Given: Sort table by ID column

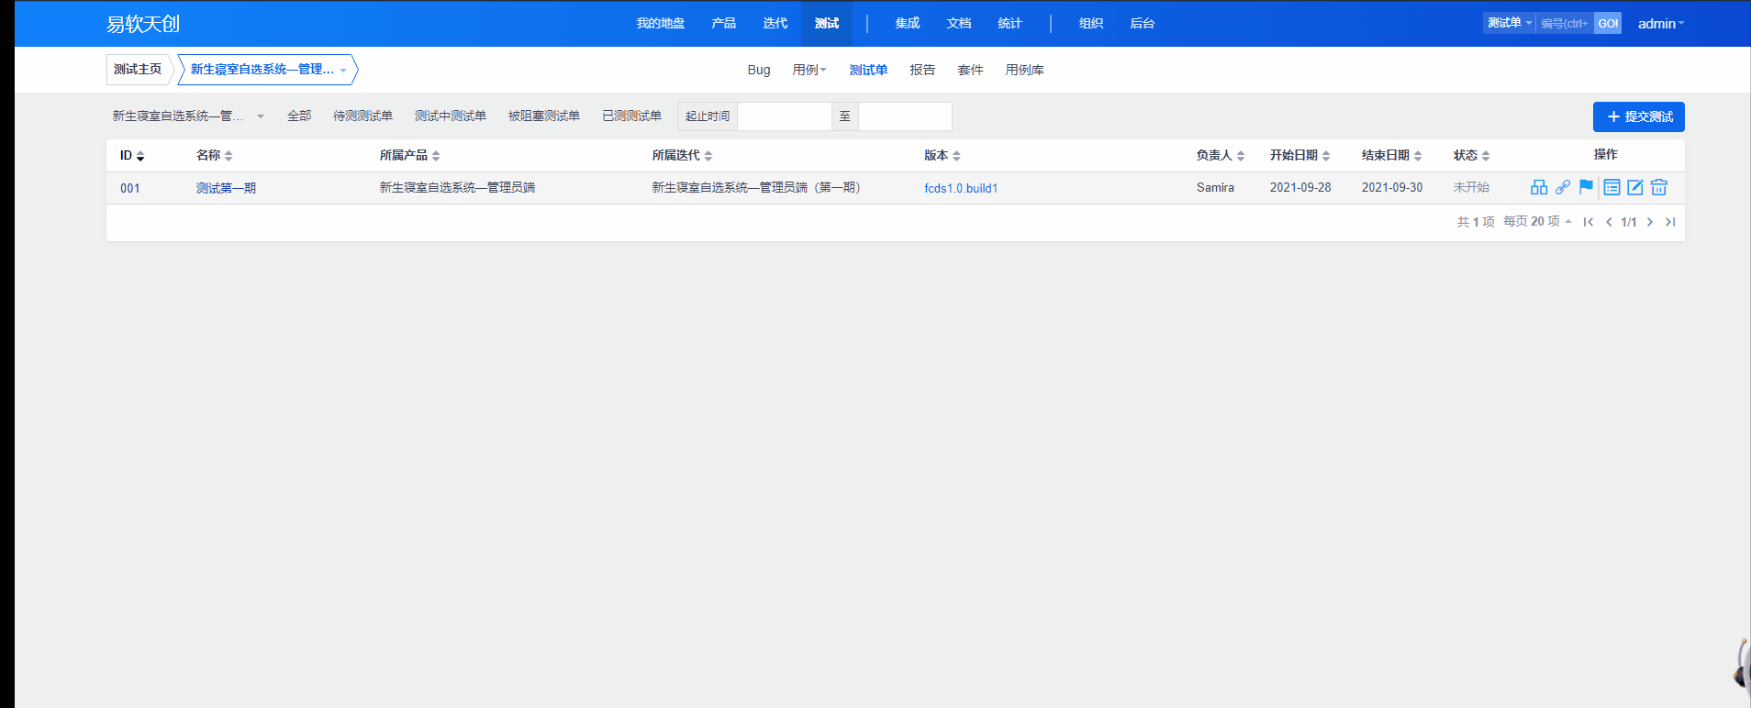Looking at the screenshot, I should click(132, 156).
